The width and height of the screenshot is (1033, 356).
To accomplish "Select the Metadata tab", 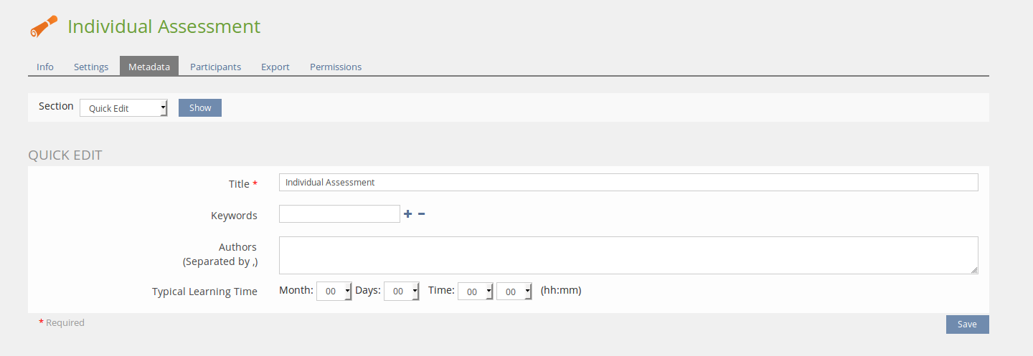I will point(149,67).
